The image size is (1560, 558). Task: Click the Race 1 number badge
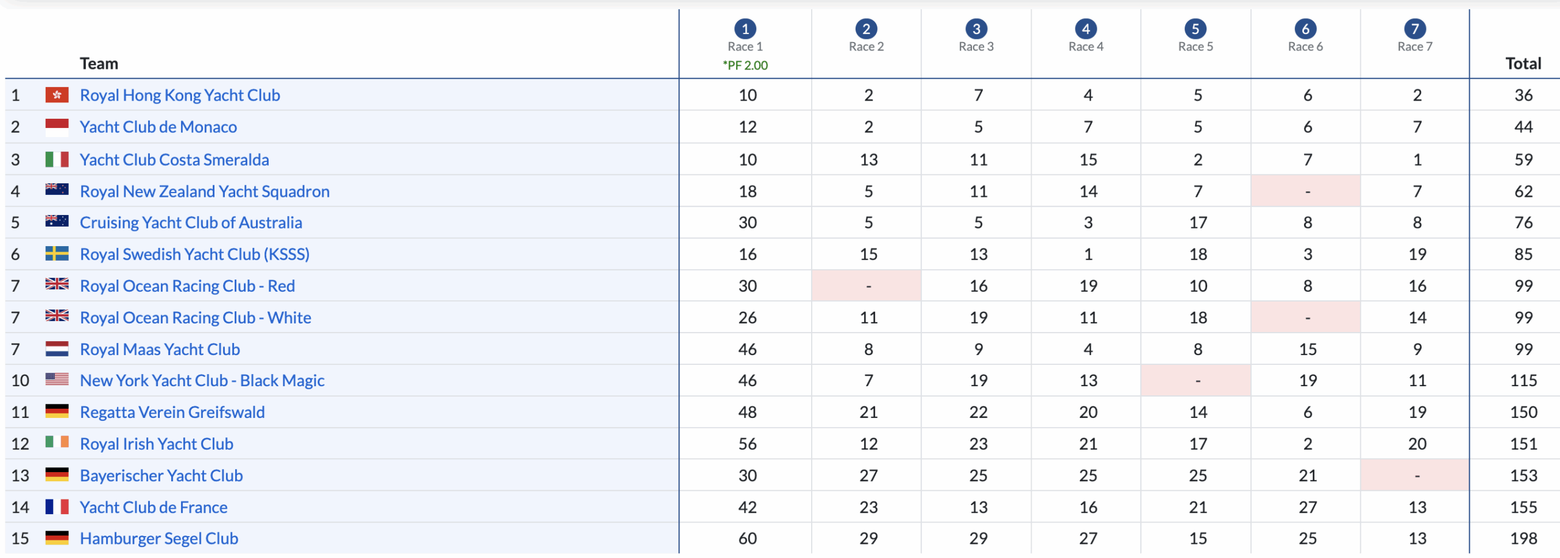coord(745,29)
